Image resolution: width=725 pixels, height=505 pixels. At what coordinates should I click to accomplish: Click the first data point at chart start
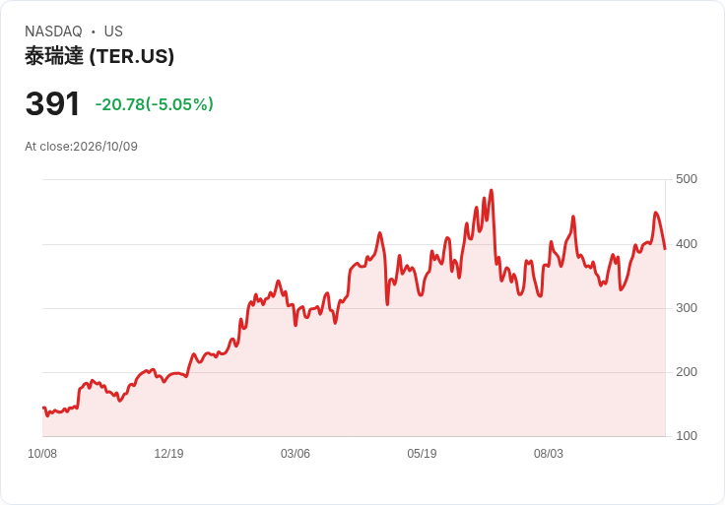[x=43, y=408]
